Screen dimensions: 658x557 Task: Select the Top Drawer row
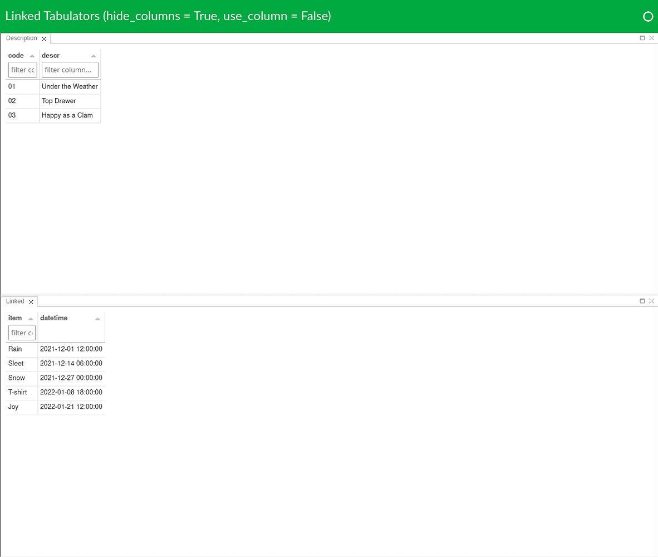click(x=58, y=101)
